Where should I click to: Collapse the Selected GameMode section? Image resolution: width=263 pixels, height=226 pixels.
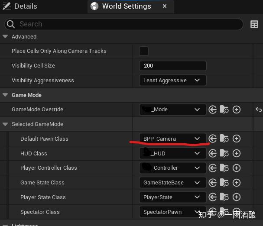(5, 124)
